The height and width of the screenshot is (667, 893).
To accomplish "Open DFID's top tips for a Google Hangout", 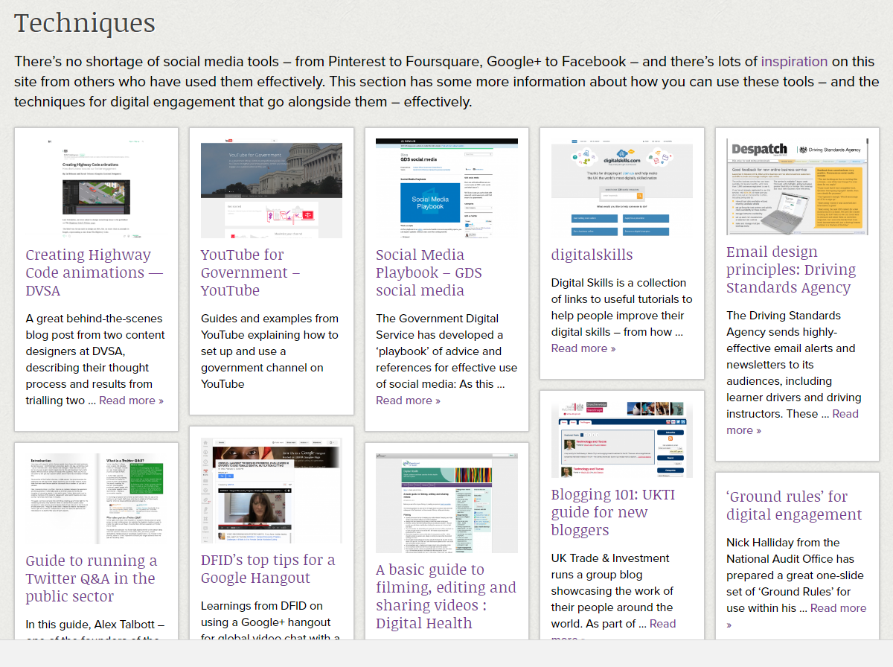I will pyautogui.click(x=267, y=569).
